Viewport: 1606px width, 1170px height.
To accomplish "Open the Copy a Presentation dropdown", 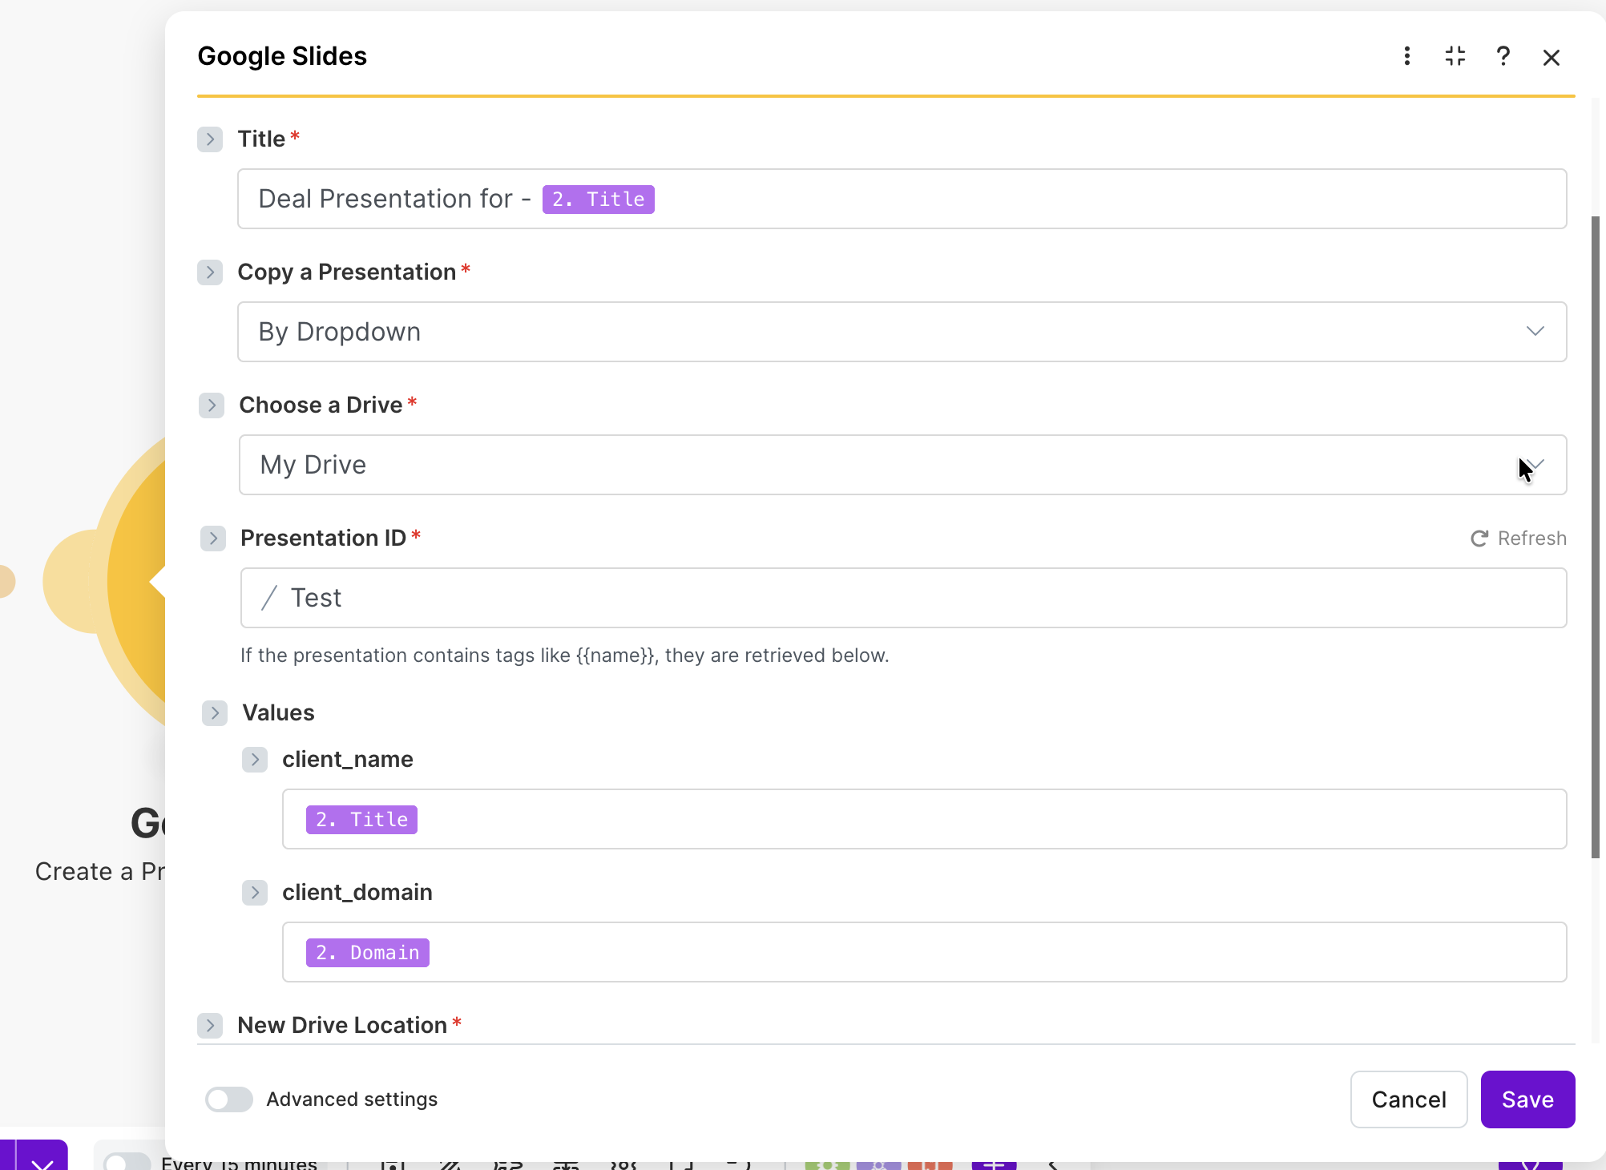I will [x=902, y=332].
